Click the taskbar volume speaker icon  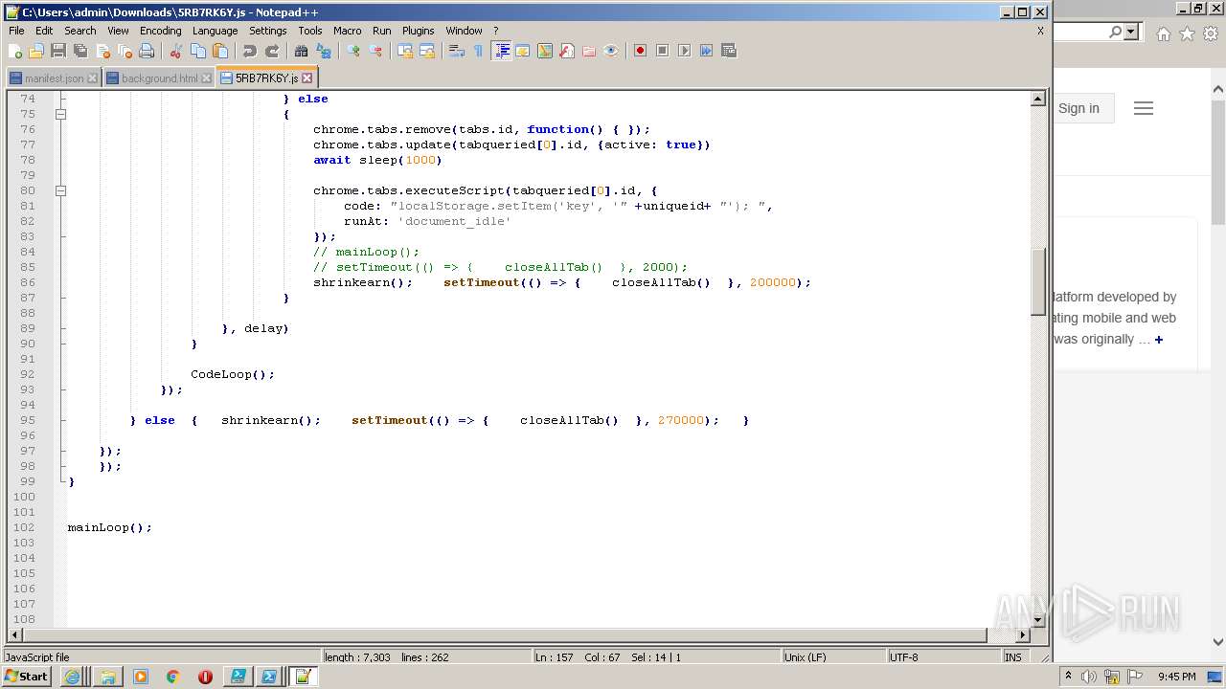(x=1090, y=677)
